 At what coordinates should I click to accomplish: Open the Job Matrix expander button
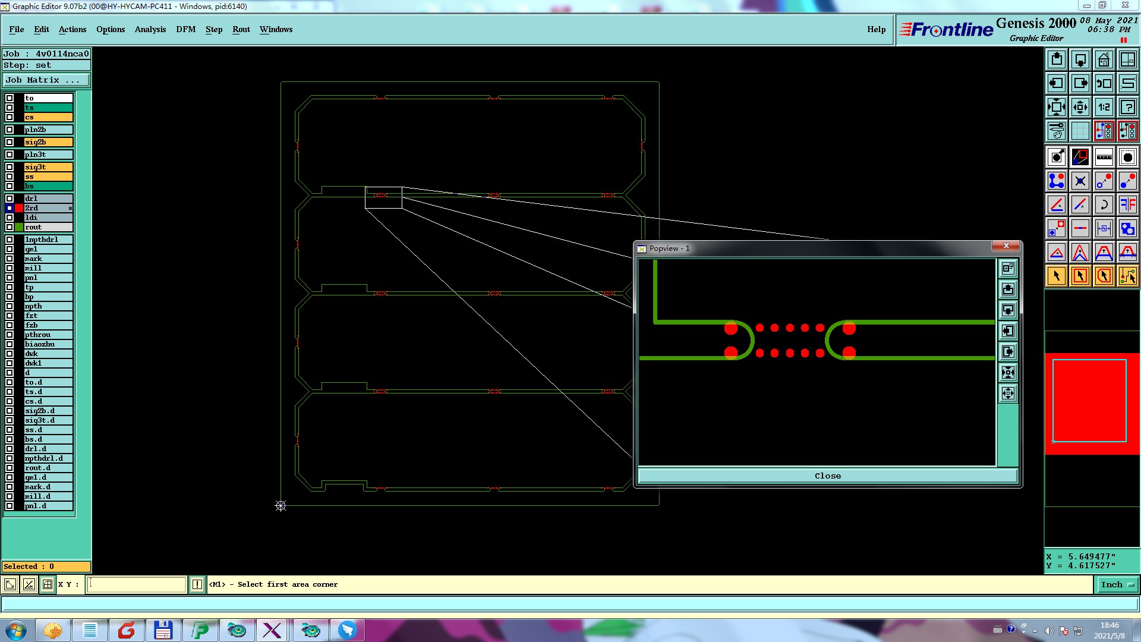coord(46,80)
